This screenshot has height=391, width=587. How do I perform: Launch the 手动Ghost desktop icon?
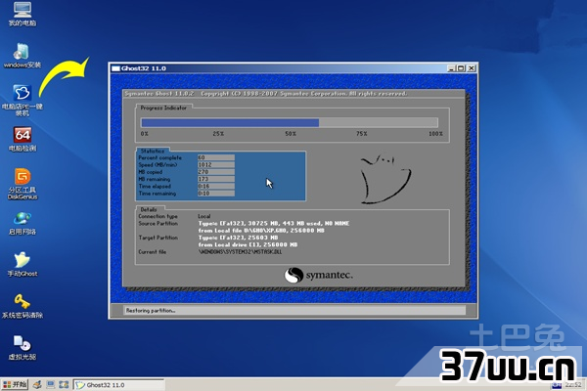coord(23,265)
